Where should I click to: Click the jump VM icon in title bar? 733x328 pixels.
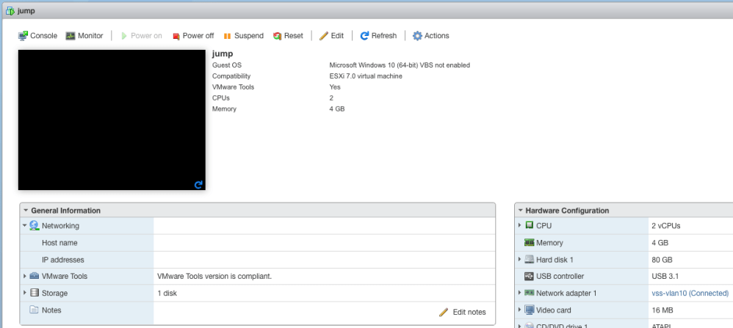click(10, 10)
